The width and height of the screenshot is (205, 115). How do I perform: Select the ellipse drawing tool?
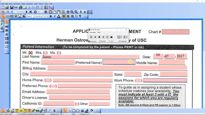point(78,111)
